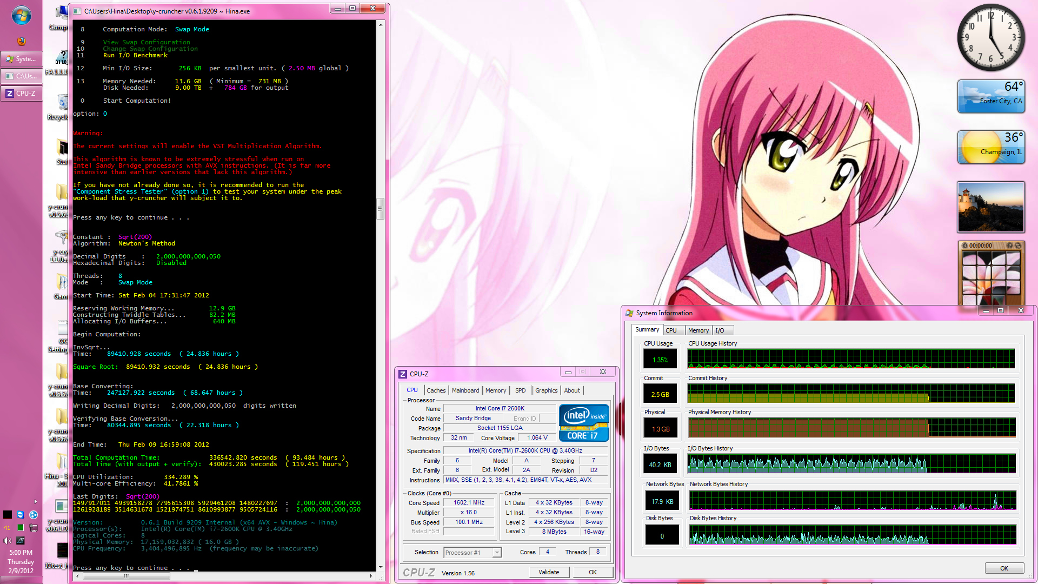Click the puzzle gadget shuffle icon
The width and height of the screenshot is (1038, 584).
[1018, 245]
